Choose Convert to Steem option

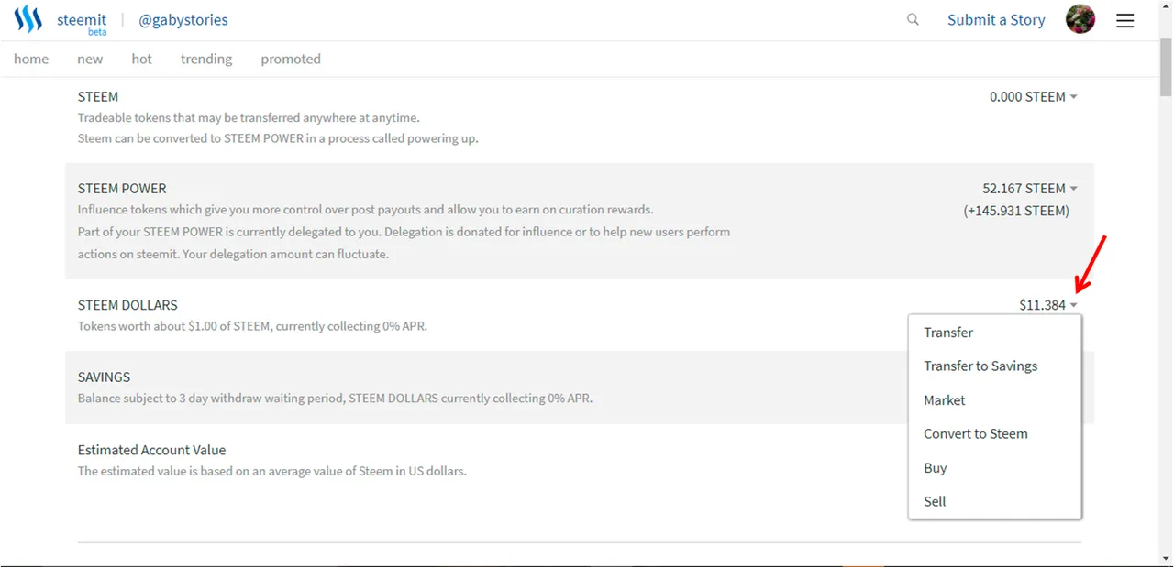click(976, 433)
